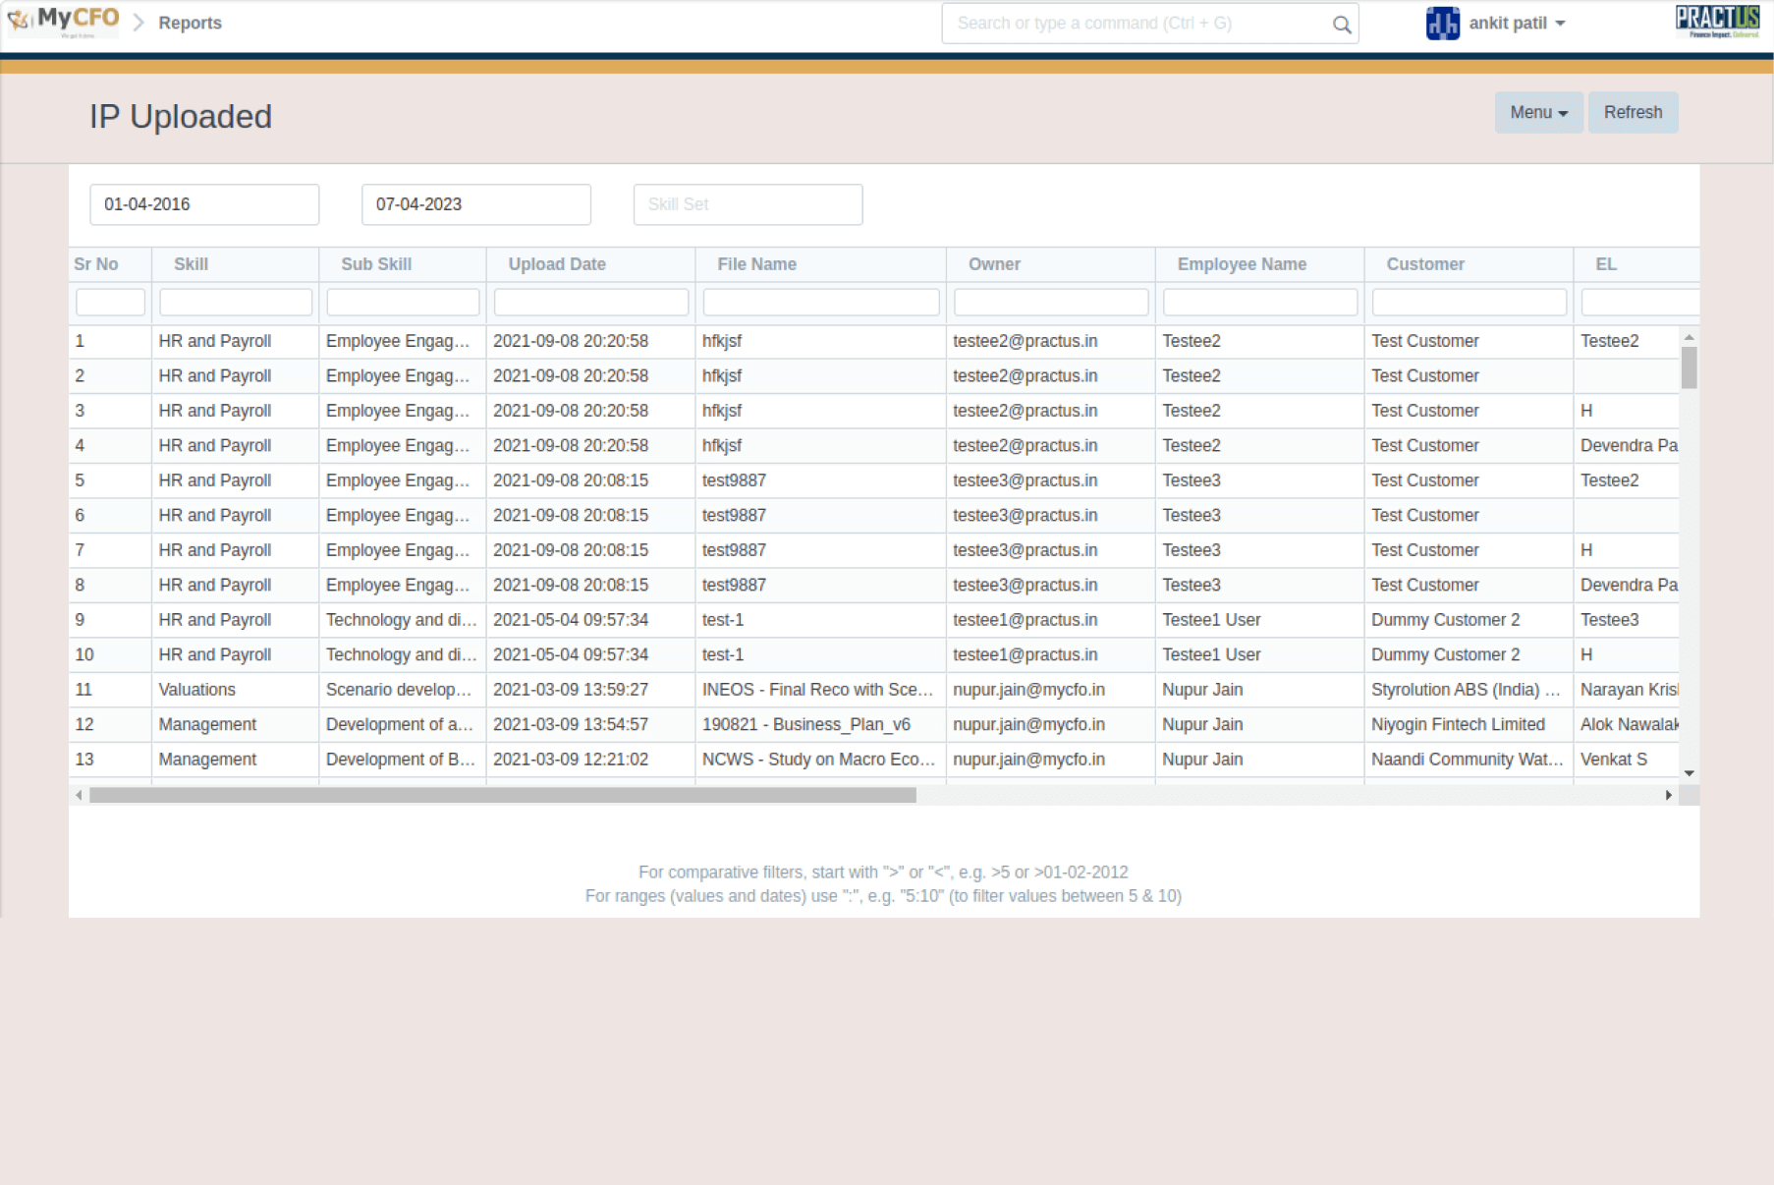Click the start date field 01-04-2016
The width and height of the screenshot is (1774, 1185).
pos(204,204)
